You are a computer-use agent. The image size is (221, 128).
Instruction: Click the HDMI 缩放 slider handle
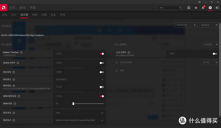73,104
